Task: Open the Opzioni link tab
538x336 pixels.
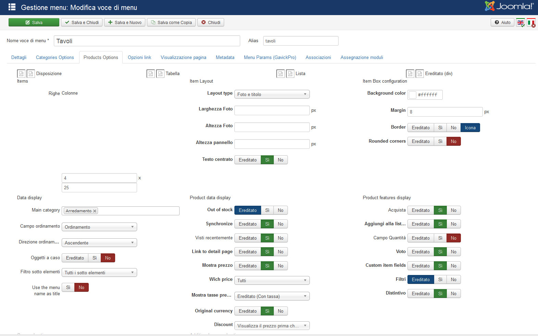Action: pyautogui.click(x=139, y=57)
